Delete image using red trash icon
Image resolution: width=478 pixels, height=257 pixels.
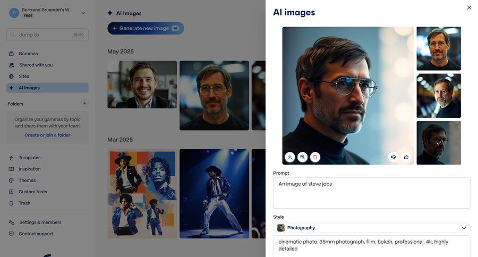315,157
